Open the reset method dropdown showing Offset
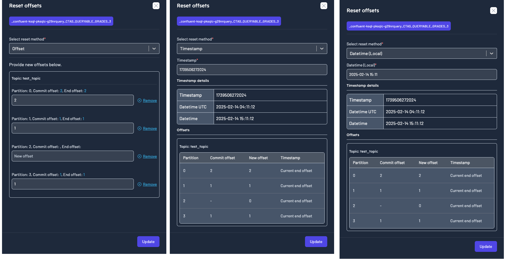The width and height of the screenshot is (505, 259). pyautogui.click(x=84, y=48)
